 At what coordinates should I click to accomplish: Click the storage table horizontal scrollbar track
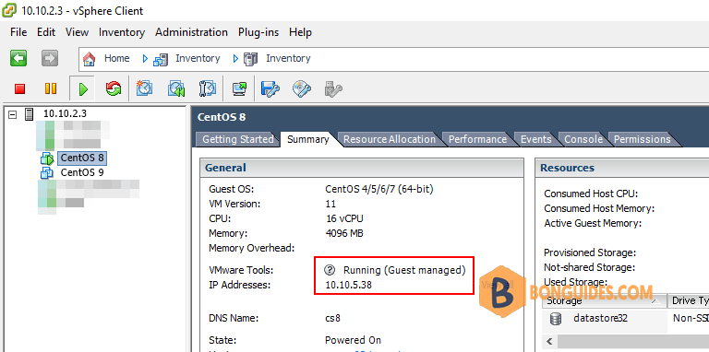[633, 341]
